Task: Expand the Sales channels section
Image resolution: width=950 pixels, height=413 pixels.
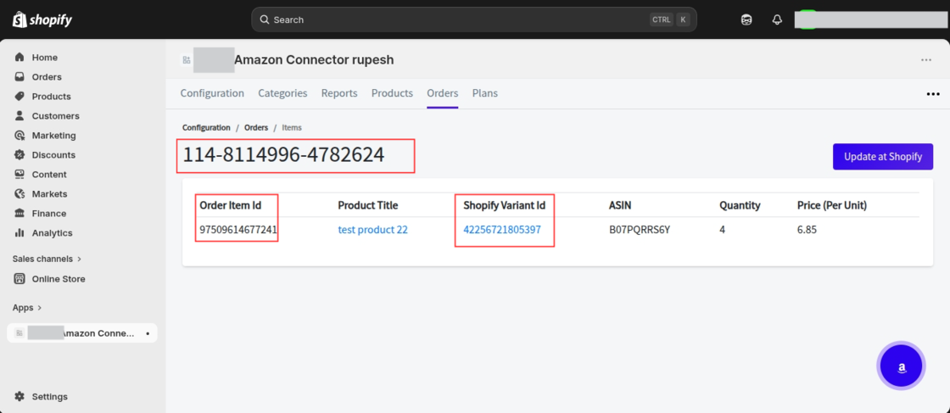Action: tap(47, 259)
